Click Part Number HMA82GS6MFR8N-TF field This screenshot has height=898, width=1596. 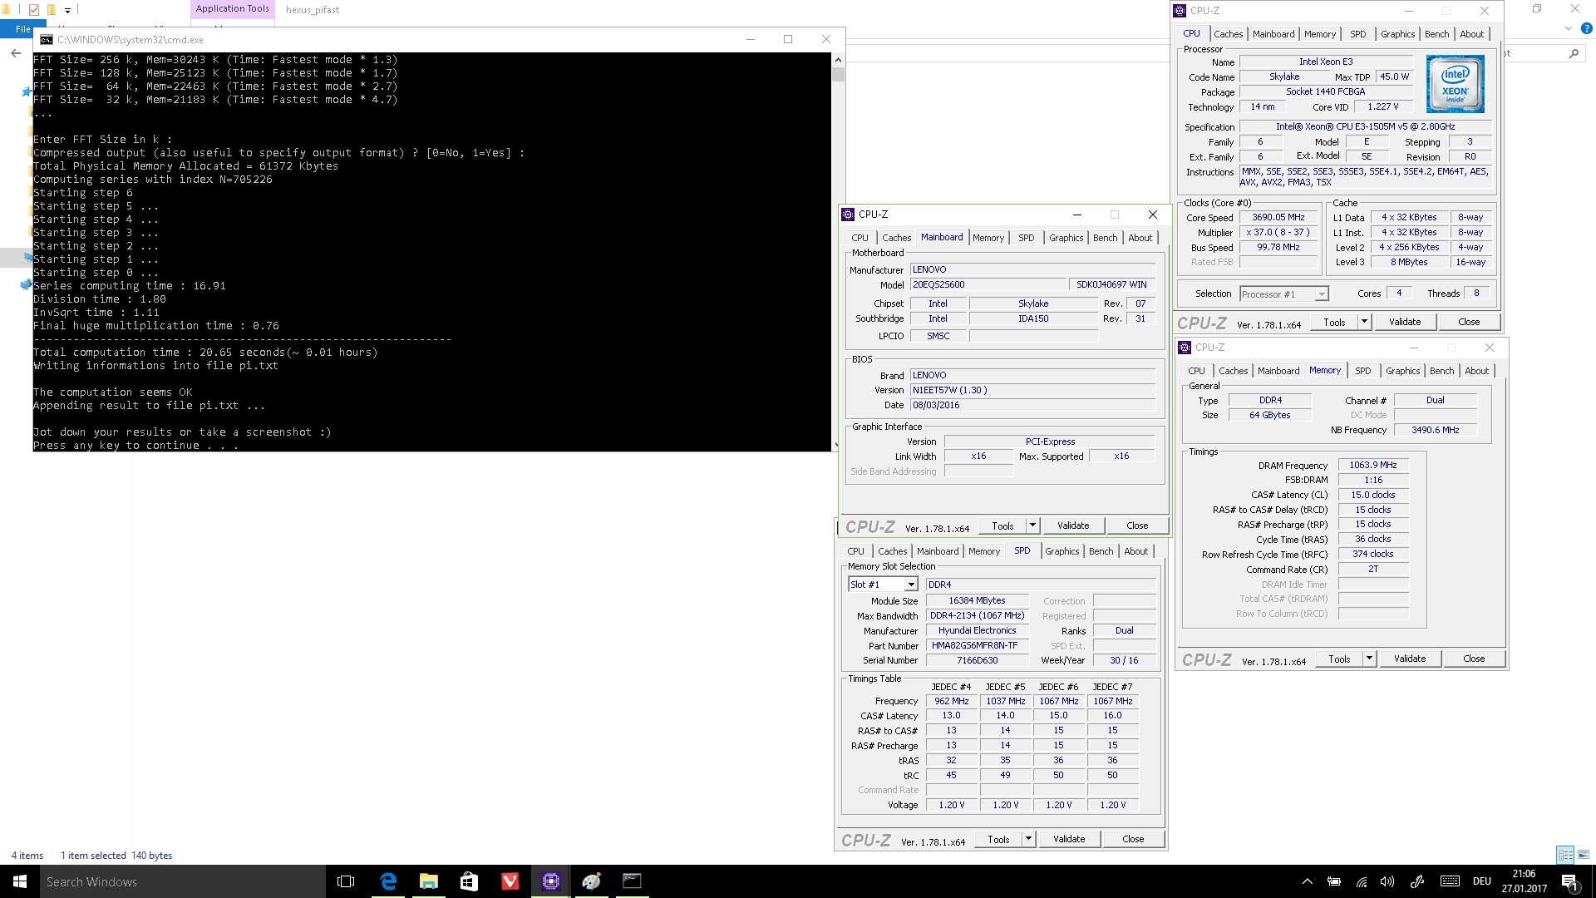977,645
